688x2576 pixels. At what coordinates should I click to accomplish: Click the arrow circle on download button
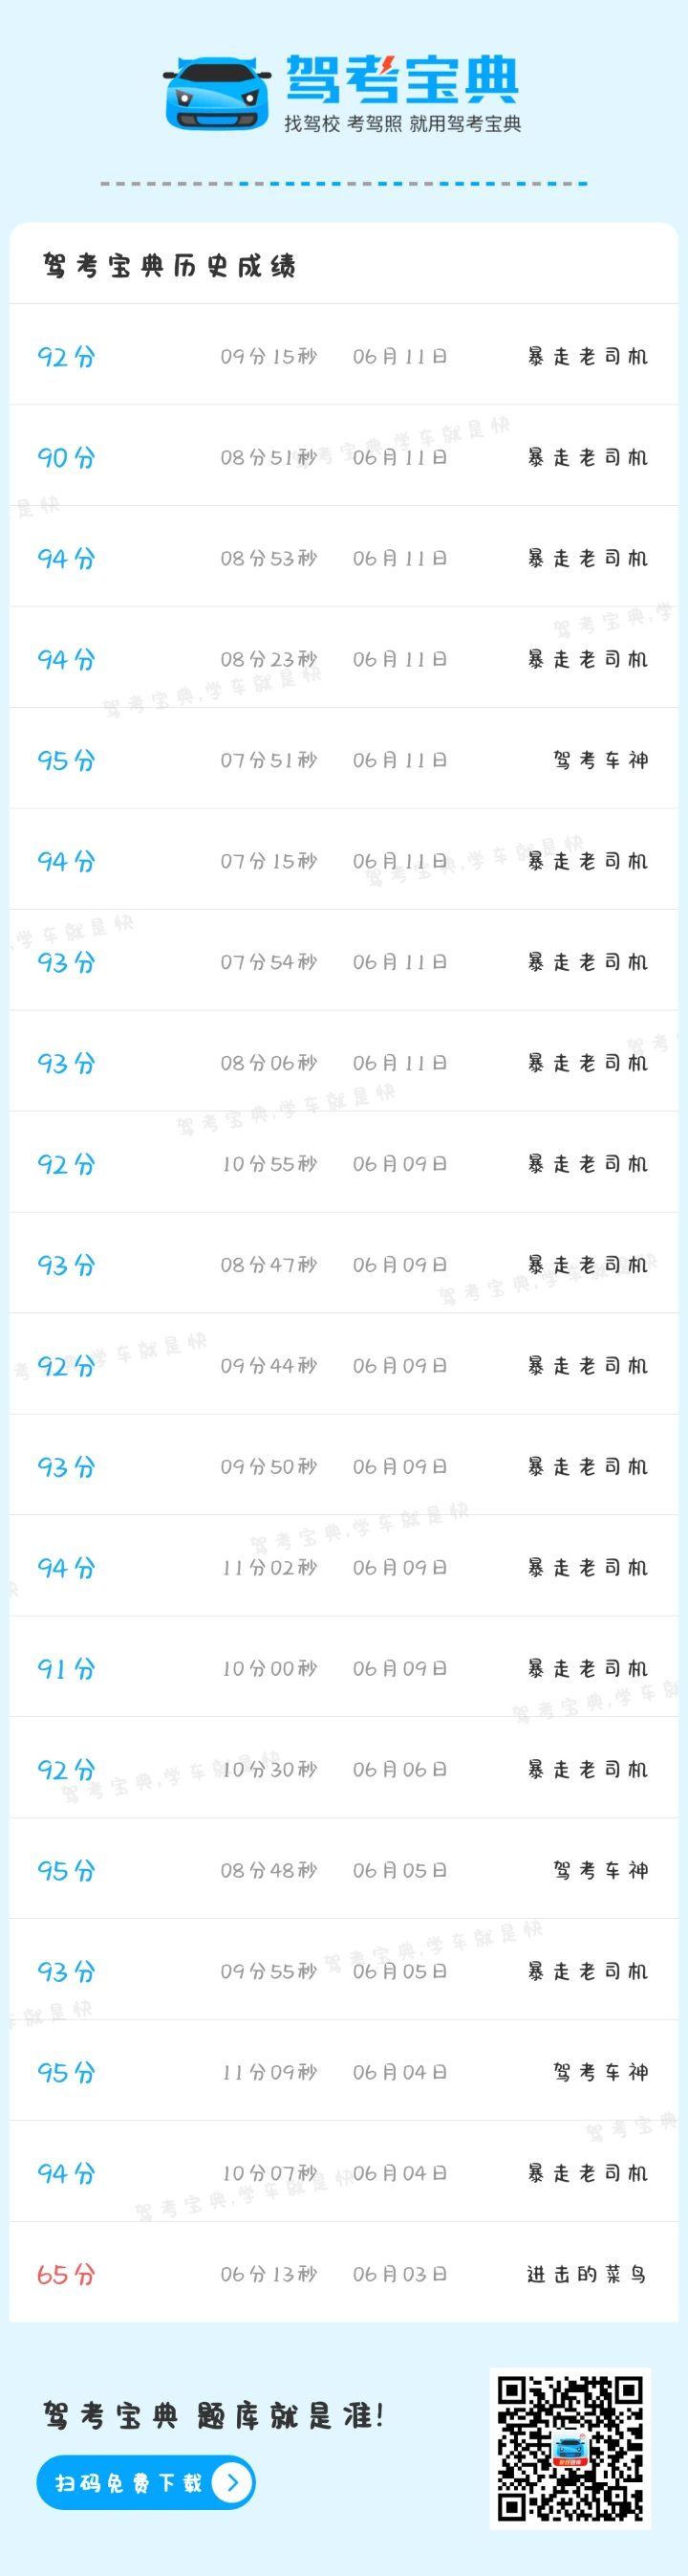232,2482
